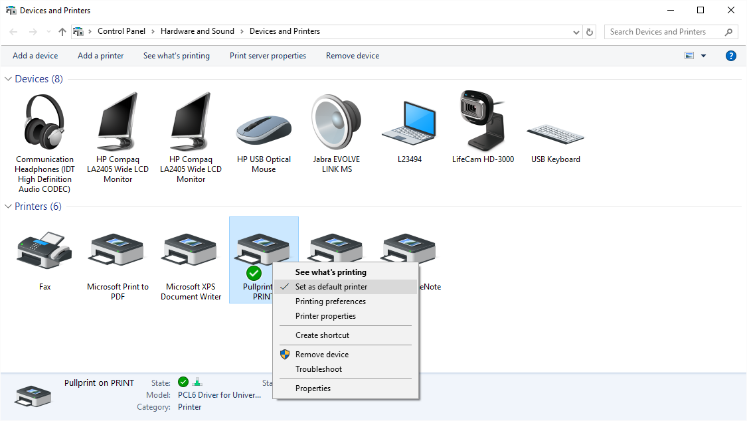The height and width of the screenshot is (421, 747).
Task: Click the Forward navigation arrow
Action: (33, 32)
